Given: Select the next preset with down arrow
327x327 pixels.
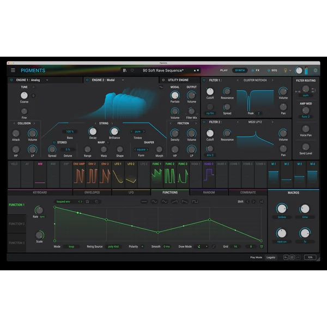Looking at the screenshot, I should coord(198,70).
